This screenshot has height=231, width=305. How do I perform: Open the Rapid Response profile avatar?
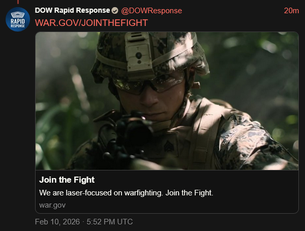(18, 19)
